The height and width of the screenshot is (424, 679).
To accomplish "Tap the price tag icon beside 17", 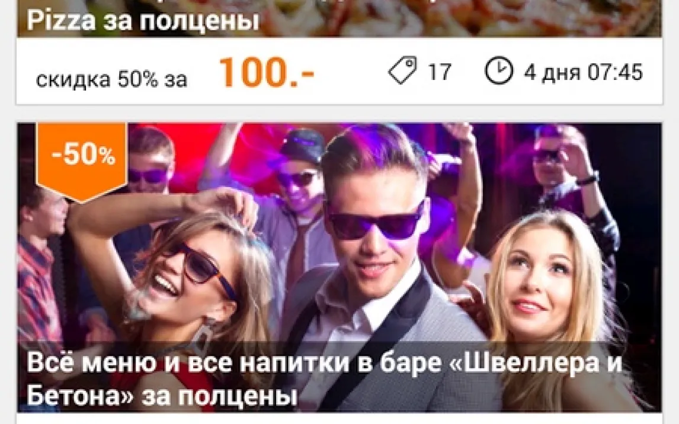I will [x=402, y=70].
